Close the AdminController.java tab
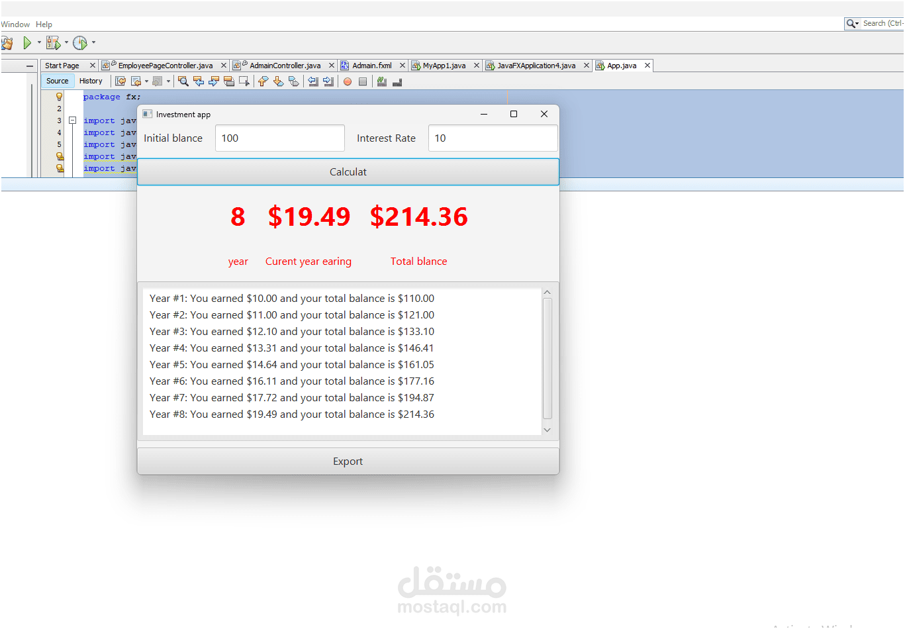Viewport: 905px width, 629px height. click(x=332, y=66)
